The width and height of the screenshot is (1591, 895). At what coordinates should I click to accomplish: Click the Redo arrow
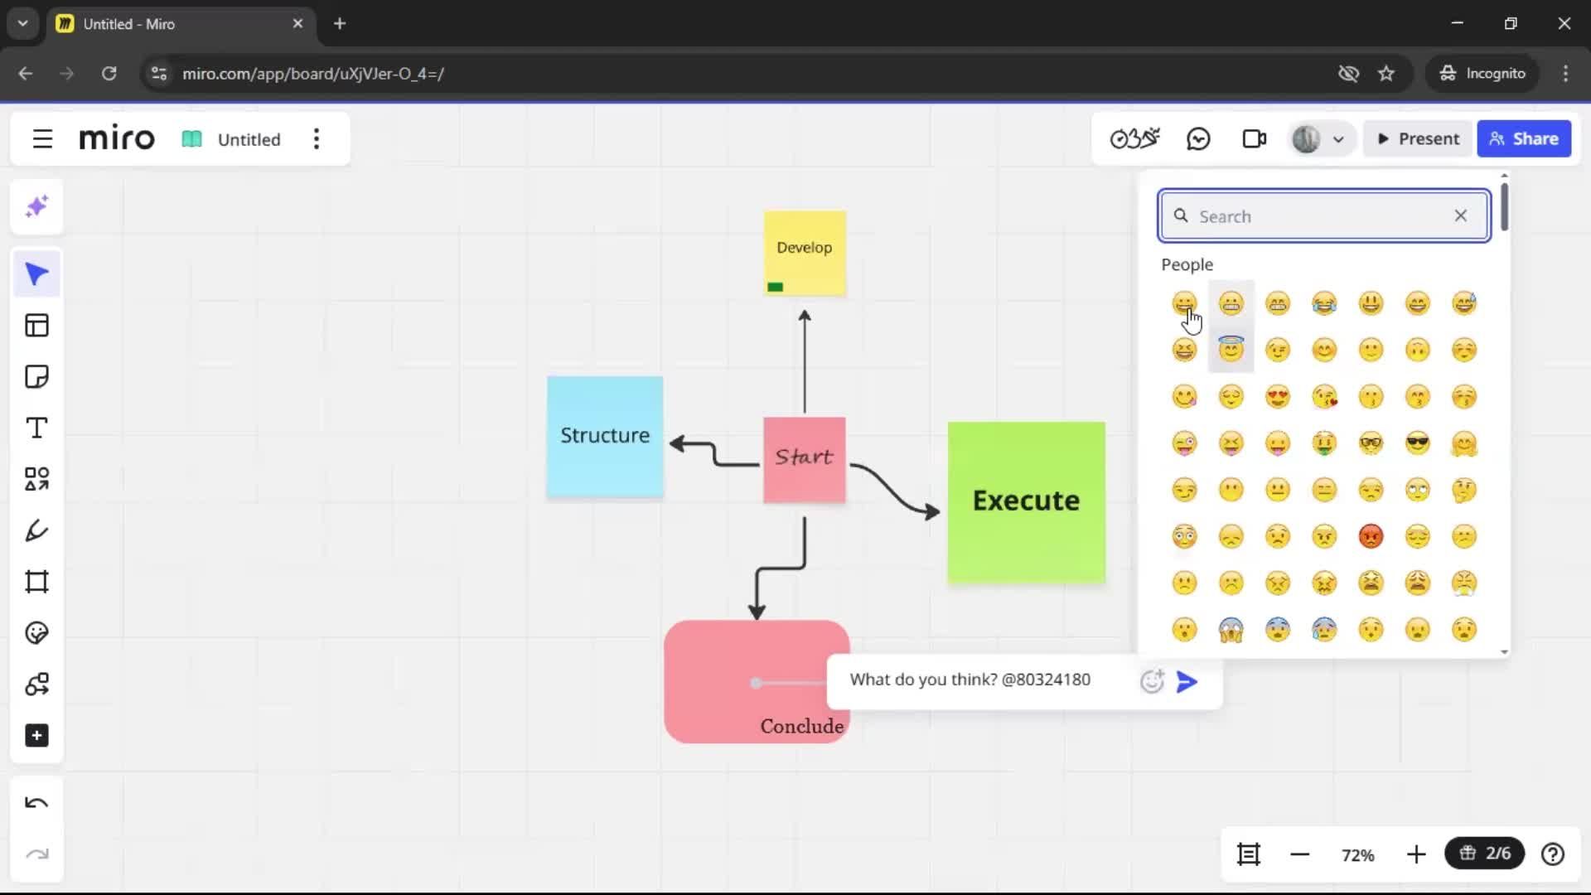36,854
